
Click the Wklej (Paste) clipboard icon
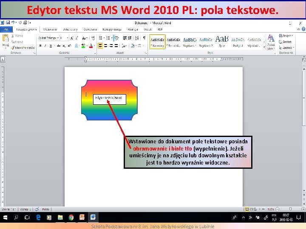[x=5, y=38]
